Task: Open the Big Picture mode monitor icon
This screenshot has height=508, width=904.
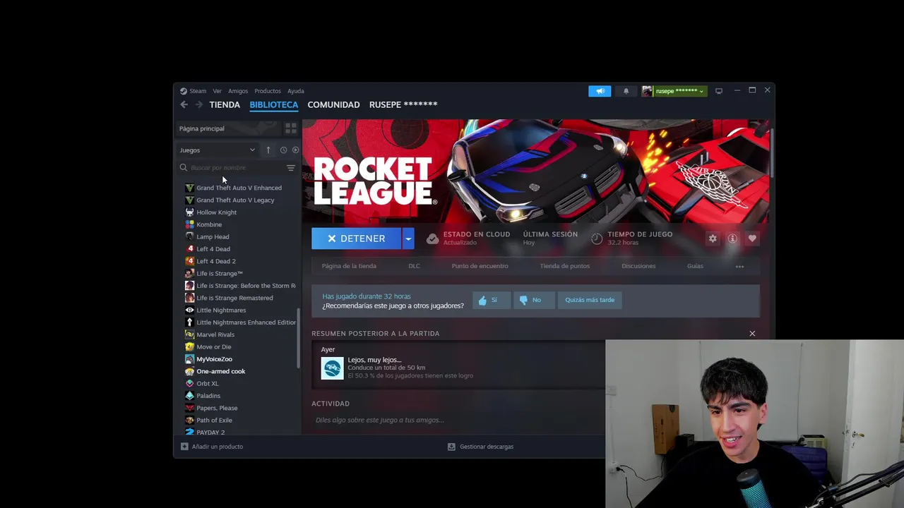Action: tap(719, 91)
